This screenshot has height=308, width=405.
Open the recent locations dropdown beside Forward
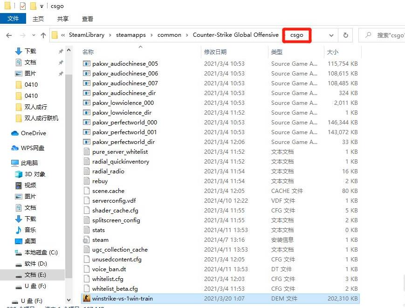coord(34,35)
